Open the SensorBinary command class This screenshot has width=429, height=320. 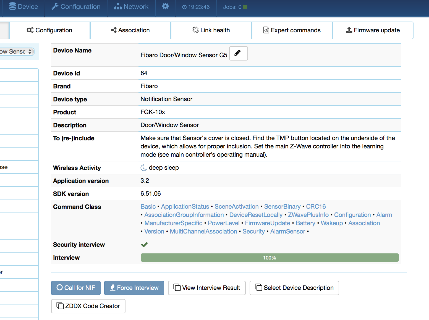click(x=282, y=207)
